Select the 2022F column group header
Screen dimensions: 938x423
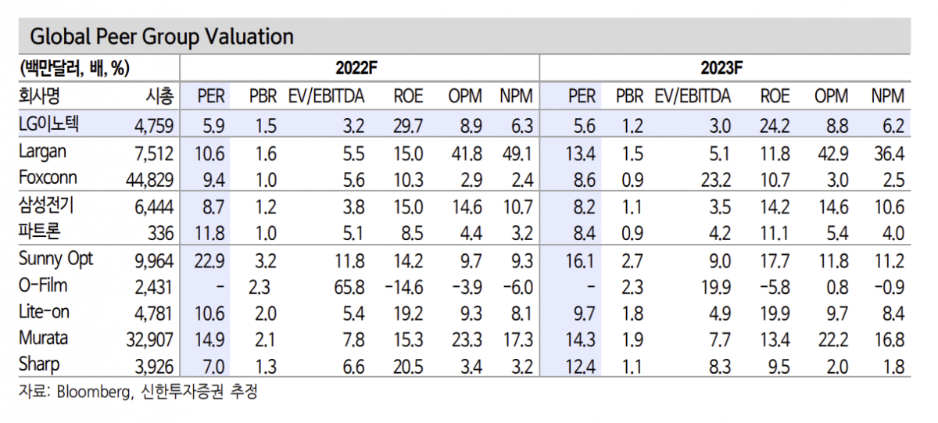pyautogui.click(x=360, y=67)
